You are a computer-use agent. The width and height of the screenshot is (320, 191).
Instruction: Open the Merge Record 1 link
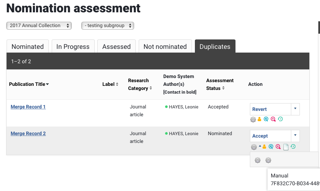(28, 107)
